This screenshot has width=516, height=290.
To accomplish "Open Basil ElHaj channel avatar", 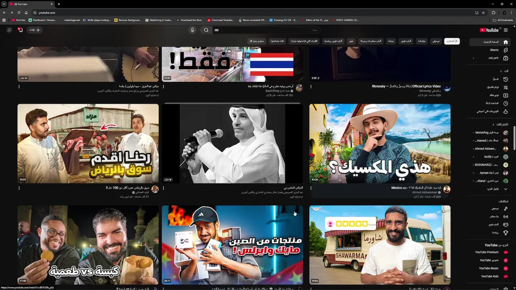I will (x=299, y=87).
